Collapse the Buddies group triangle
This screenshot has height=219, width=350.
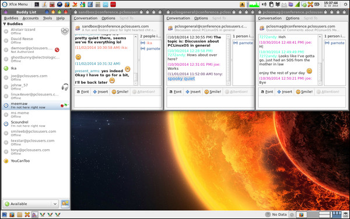pyautogui.click(x=5, y=24)
